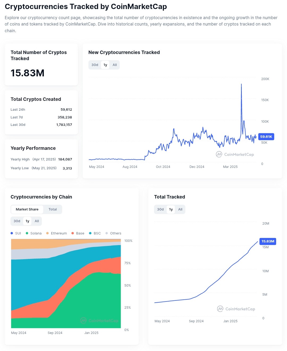Click the 20M axis label on Total Tracked
This screenshot has width=287, height=351.
click(x=266, y=224)
